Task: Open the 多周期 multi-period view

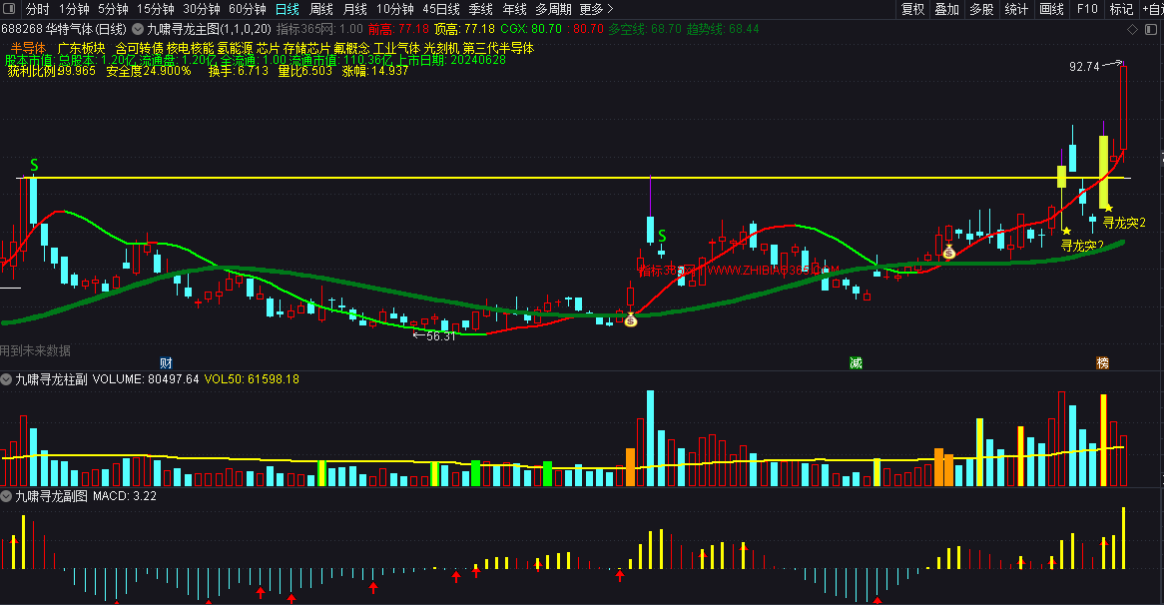Action: 553,9
